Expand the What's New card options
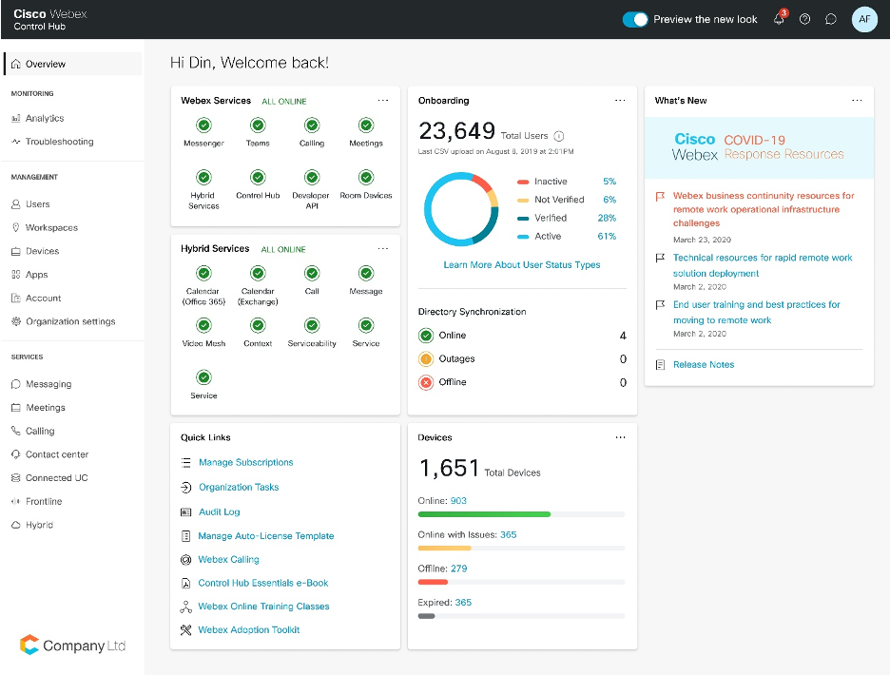 pos(857,100)
